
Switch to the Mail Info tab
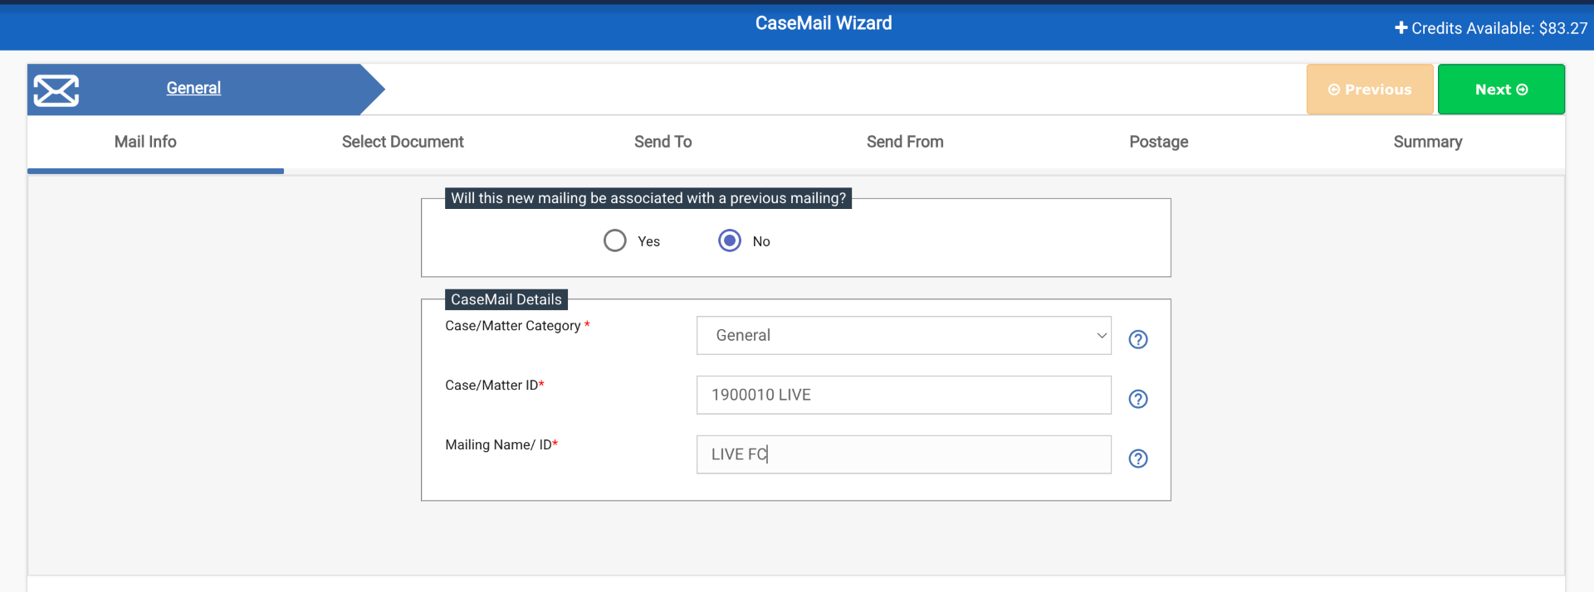point(145,142)
